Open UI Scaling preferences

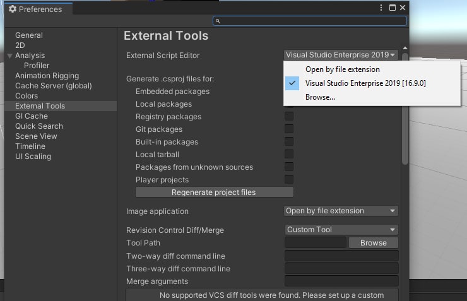click(x=33, y=156)
